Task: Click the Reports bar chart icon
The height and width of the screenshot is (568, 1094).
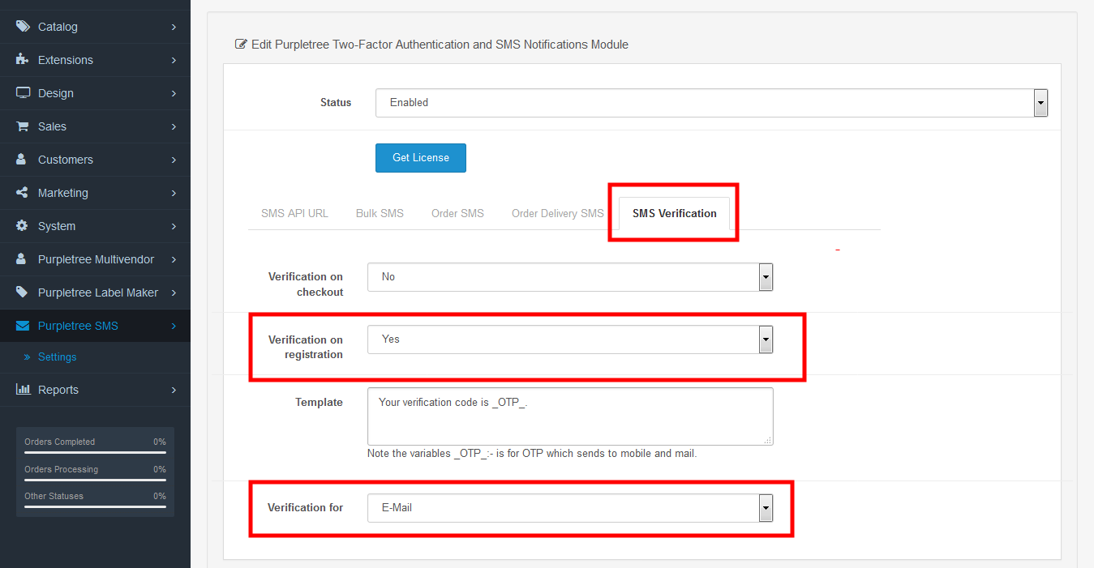Action: click(x=23, y=390)
